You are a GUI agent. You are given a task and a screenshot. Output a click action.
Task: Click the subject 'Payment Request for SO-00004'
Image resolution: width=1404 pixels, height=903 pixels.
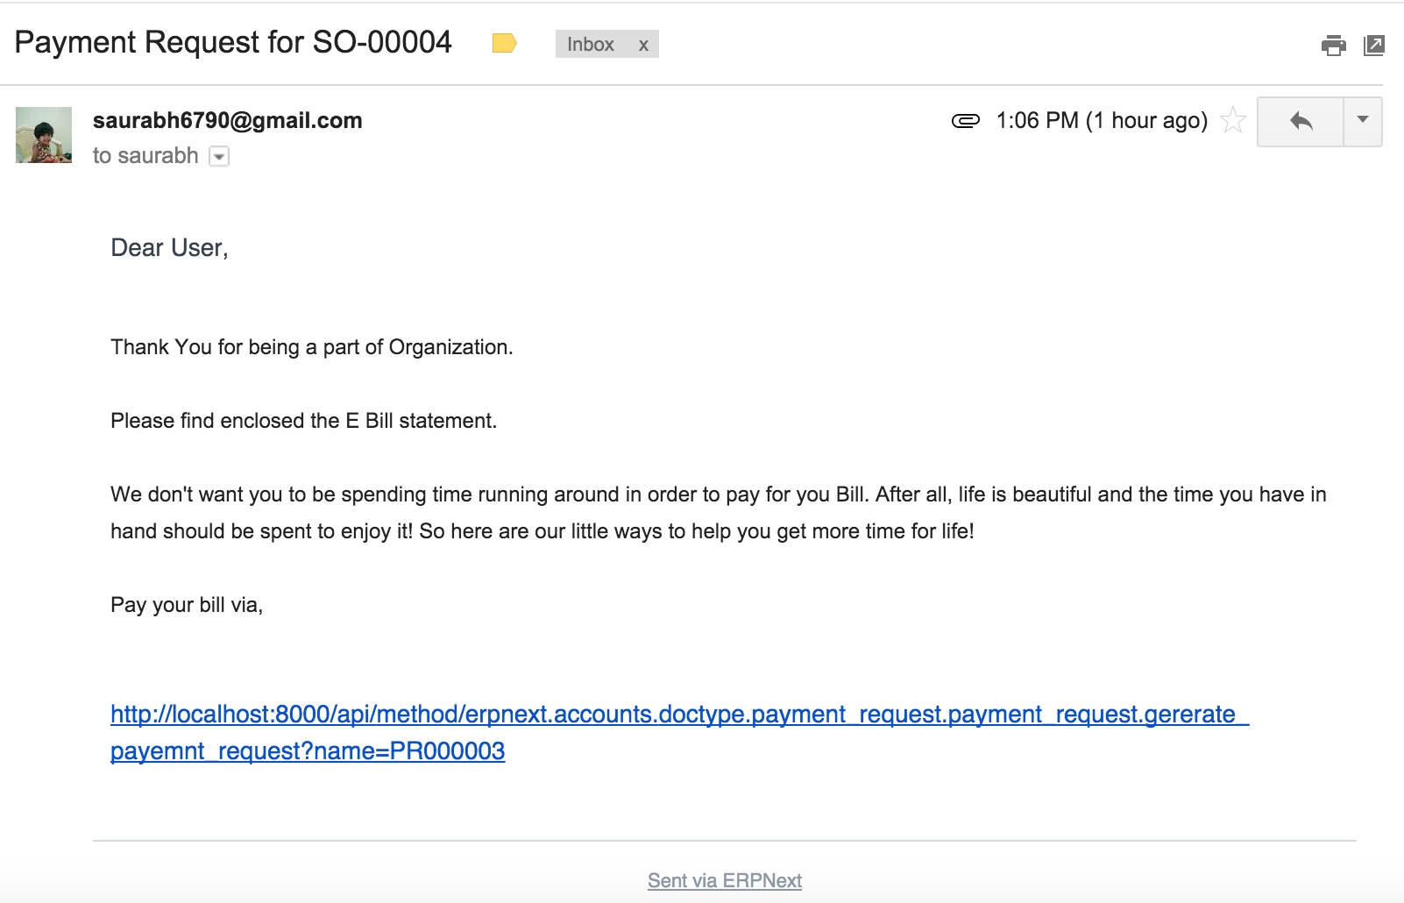pyautogui.click(x=233, y=42)
